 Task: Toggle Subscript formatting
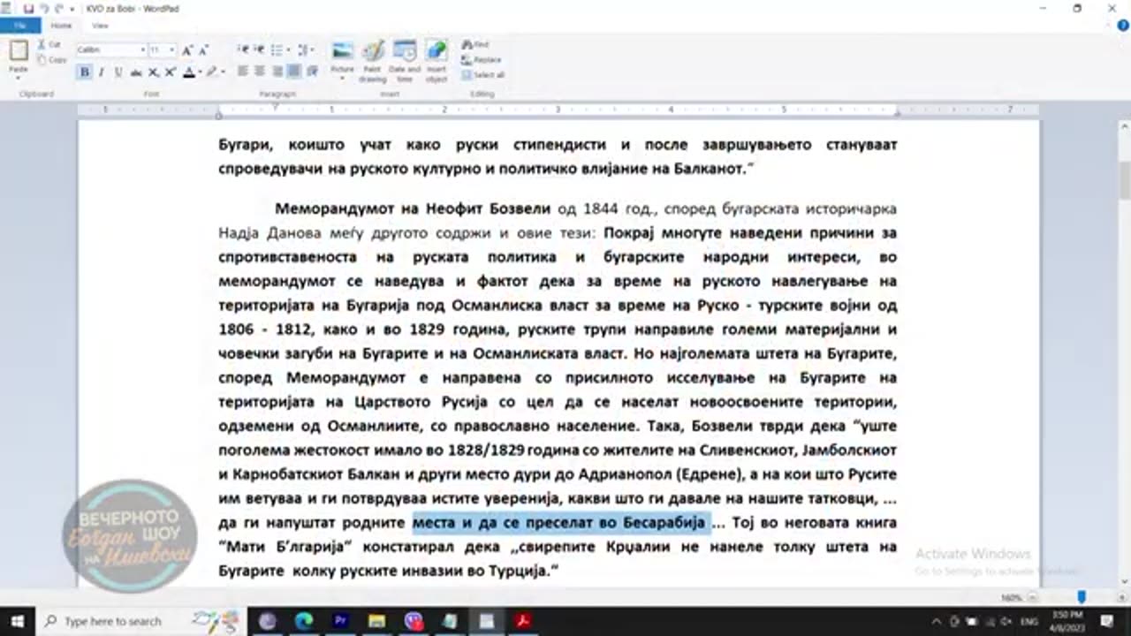coord(154,72)
